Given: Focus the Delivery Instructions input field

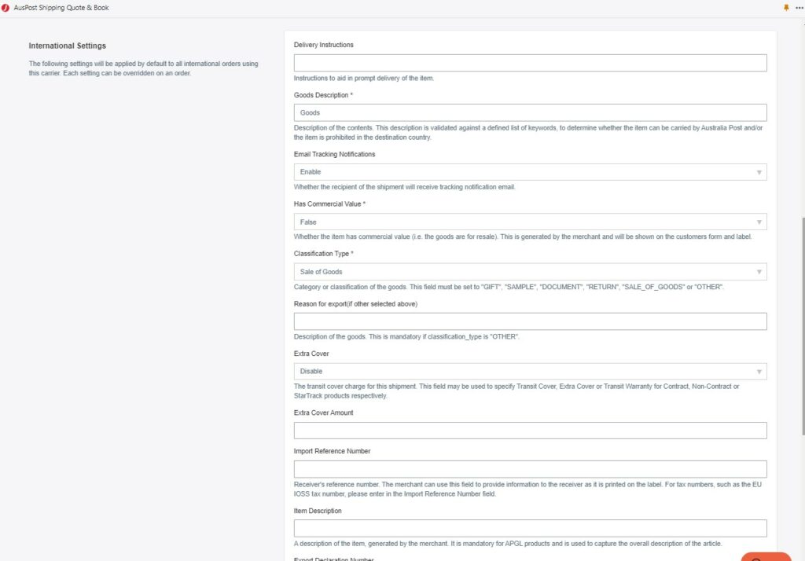Looking at the screenshot, I should 531,63.
